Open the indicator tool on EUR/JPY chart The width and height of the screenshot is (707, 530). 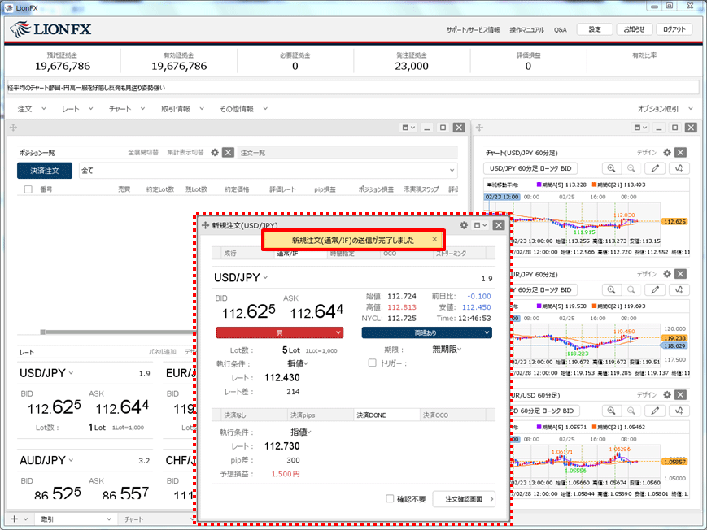[679, 289]
